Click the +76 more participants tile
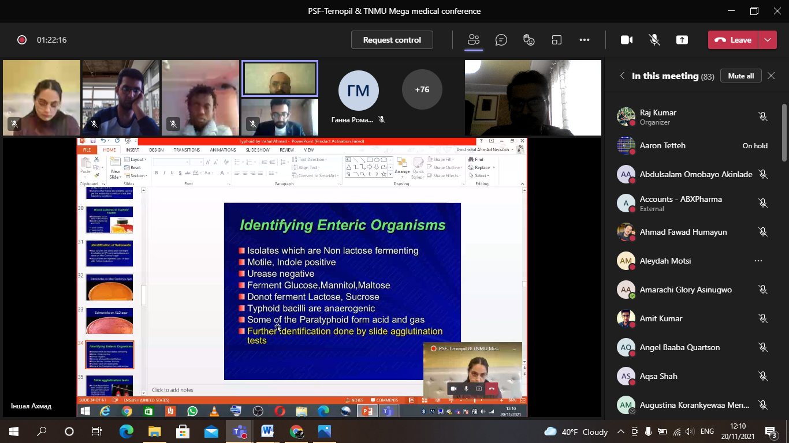This screenshot has width=789, height=443. pos(422,89)
